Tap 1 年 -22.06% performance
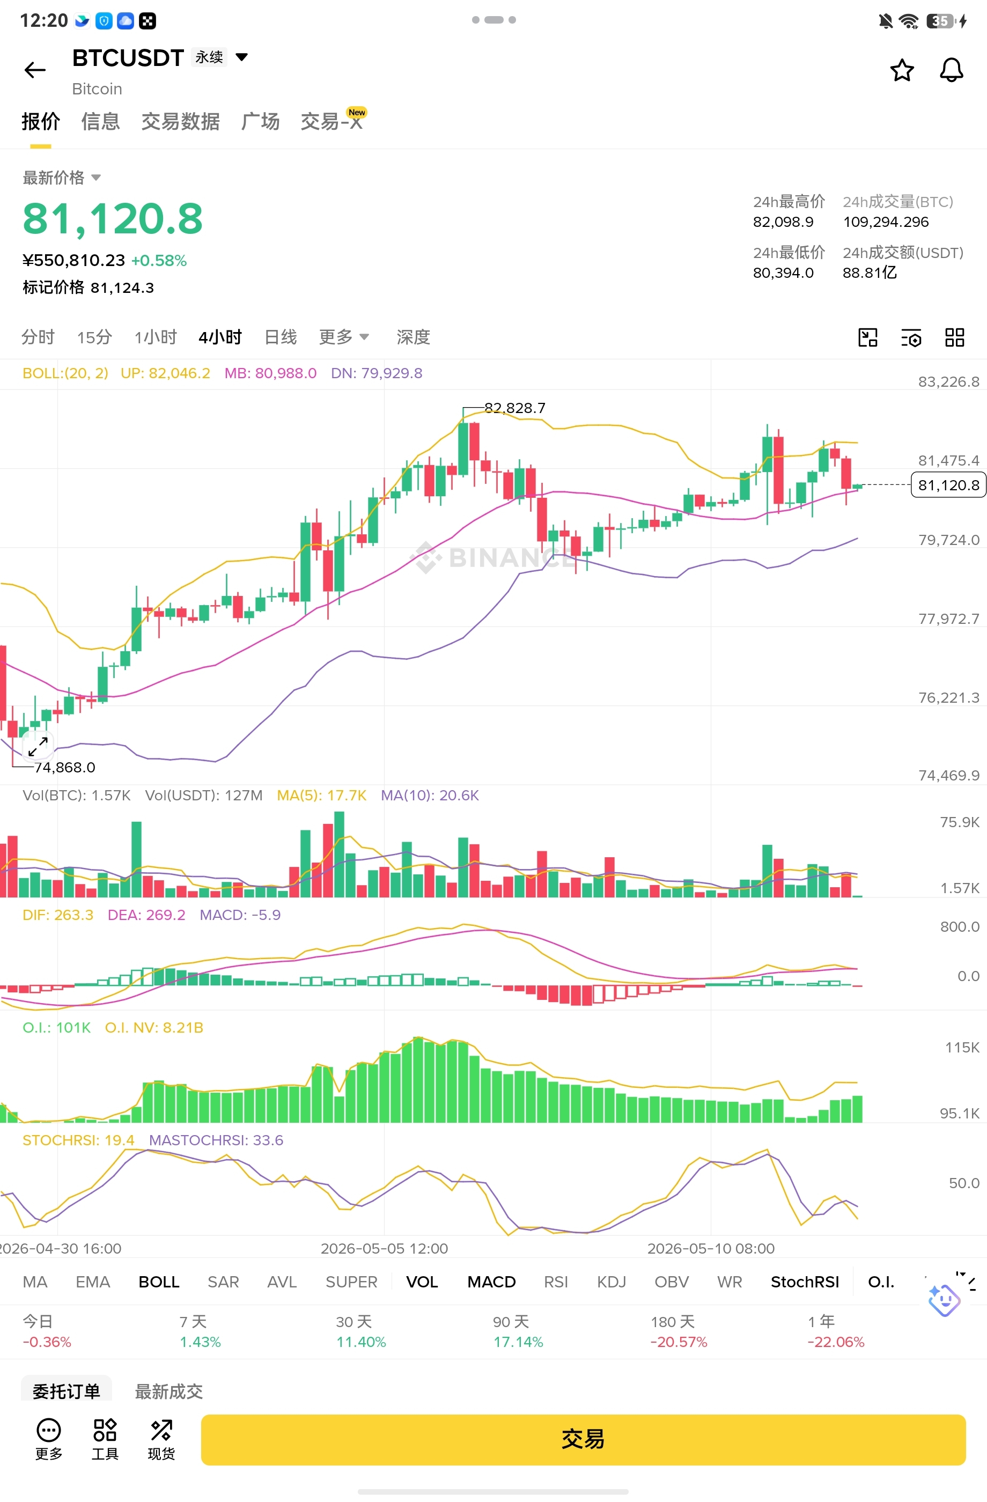The image size is (987, 1502). pos(836,1331)
